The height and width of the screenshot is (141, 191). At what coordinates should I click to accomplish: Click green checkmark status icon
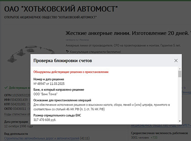6,88
